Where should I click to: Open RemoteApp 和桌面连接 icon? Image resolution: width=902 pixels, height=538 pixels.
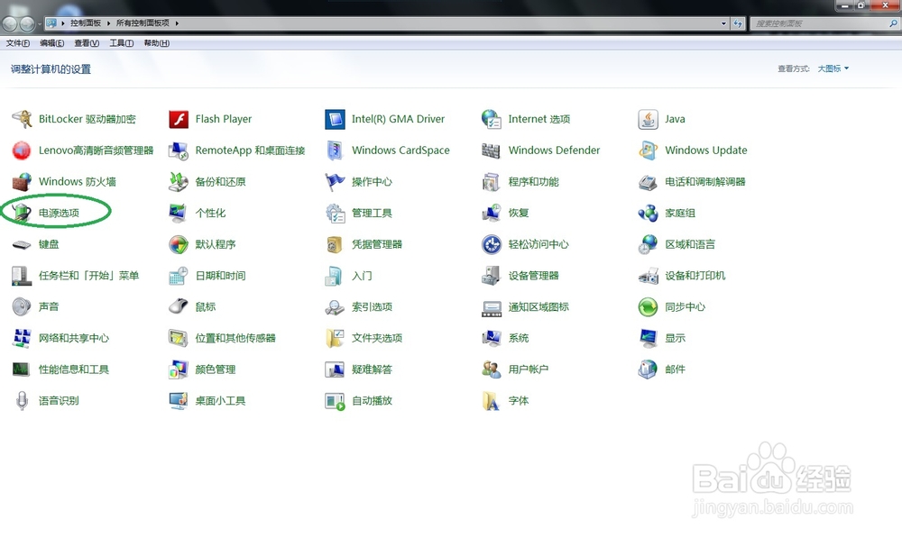point(179,150)
